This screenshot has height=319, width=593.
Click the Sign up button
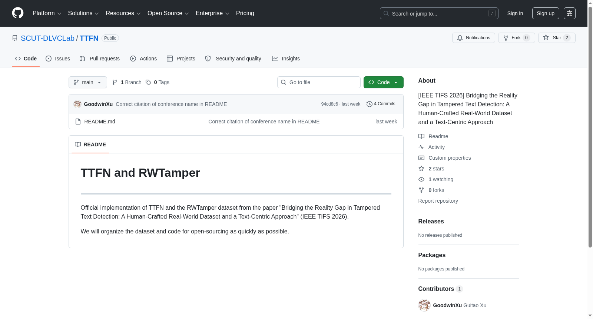[546, 13]
